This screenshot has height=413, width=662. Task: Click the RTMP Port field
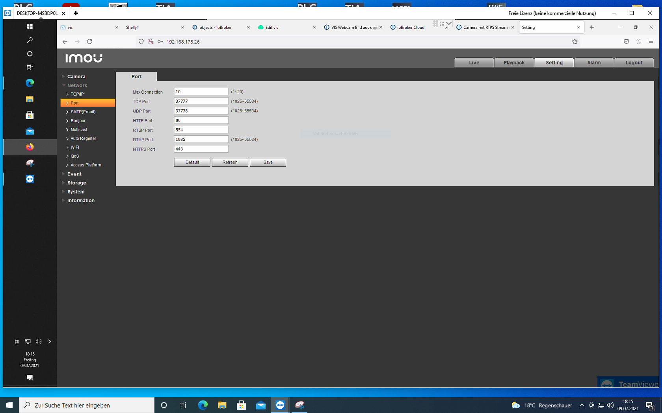tap(201, 139)
